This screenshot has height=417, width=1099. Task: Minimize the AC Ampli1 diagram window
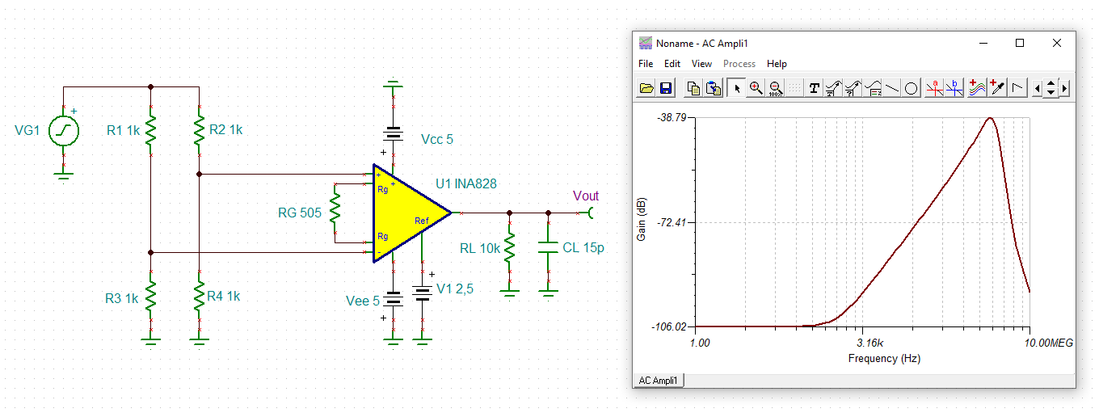click(x=983, y=43)
